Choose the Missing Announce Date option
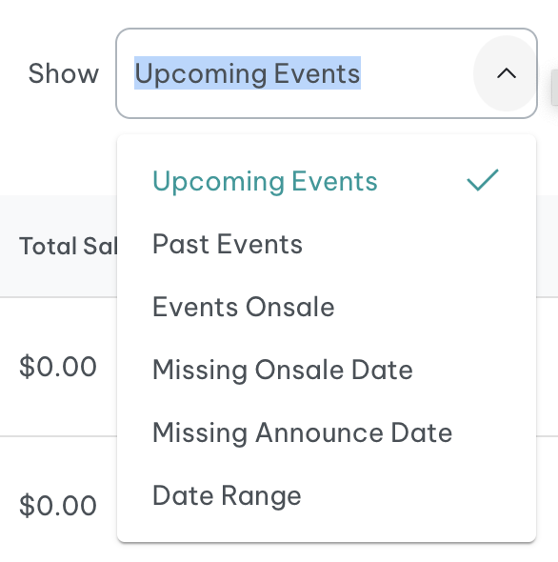558x562 pixels. pos(327,432)
